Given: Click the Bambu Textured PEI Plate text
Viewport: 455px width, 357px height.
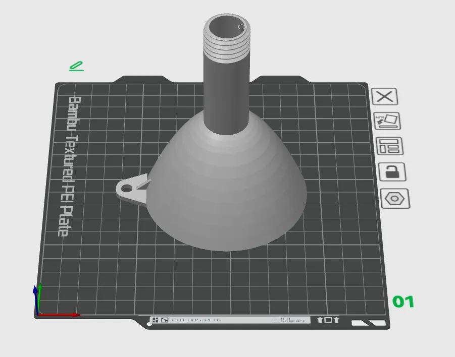Looking at the screenshot, I should click(70, 166).
